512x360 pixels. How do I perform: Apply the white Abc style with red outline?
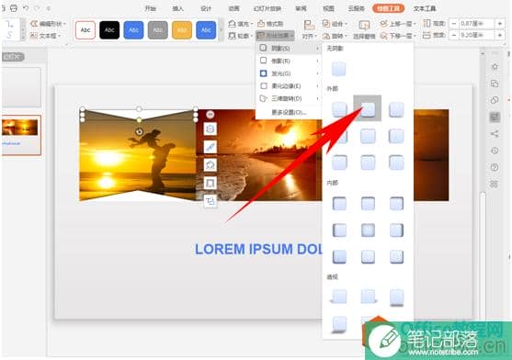(85, 30)
